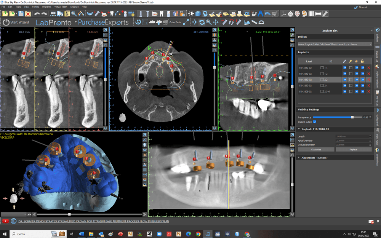The height and width of the screenshot is (238, 381).
Task: Uncheck the first blue checkbox in row 1.4
Action: point(345,68)
